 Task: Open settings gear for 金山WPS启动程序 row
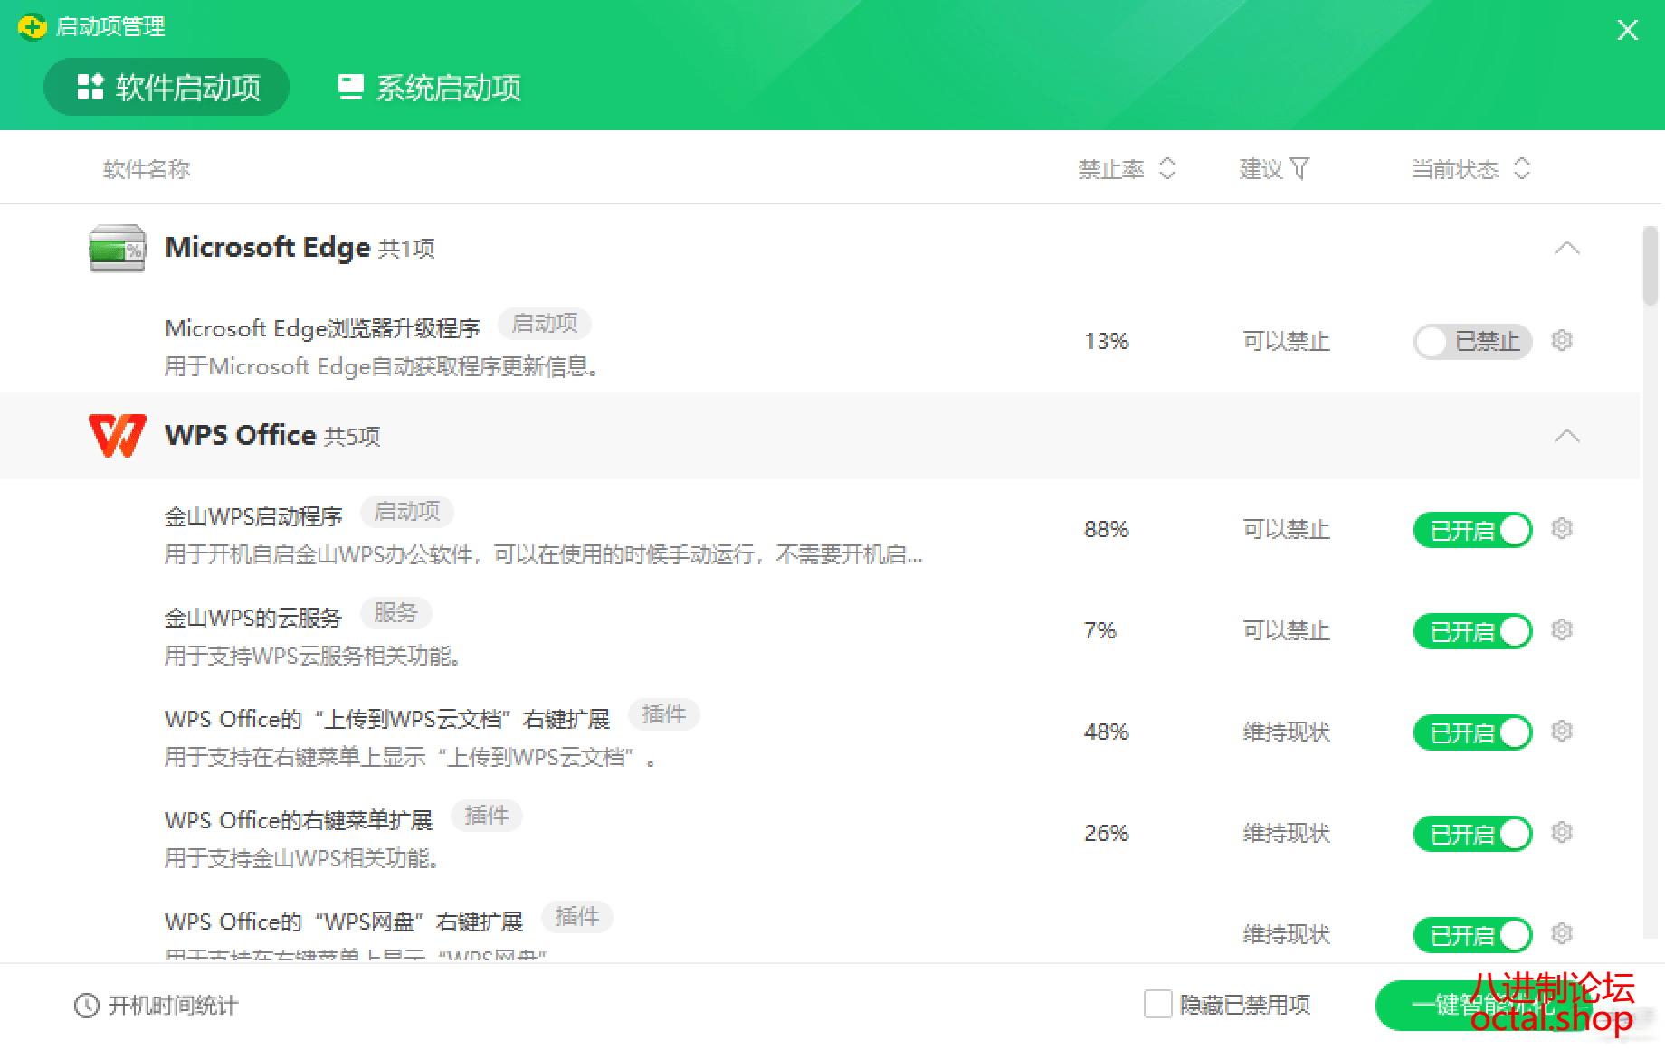pyautogui.click(x=1562, y=528)
